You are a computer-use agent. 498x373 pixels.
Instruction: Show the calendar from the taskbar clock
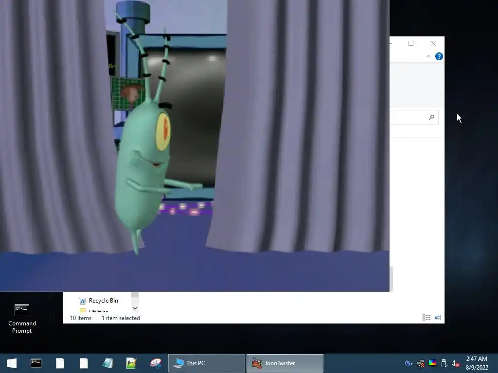point(477,363)
